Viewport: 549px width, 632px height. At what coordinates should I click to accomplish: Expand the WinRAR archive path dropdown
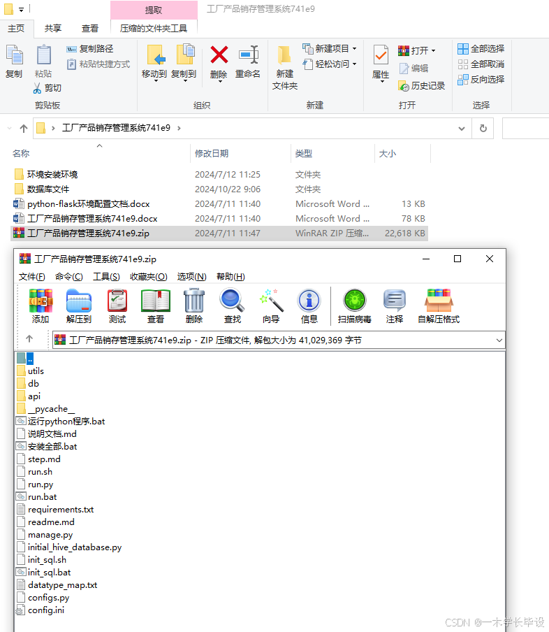pyautogui.click(x=499, y=340)
